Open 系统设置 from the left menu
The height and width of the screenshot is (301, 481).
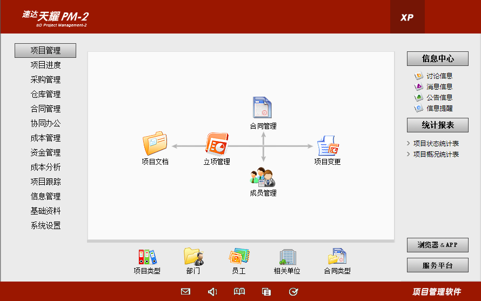[x=45, y=226]
